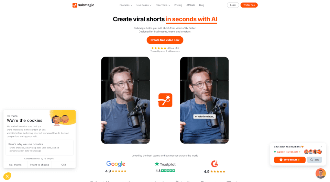Expand the Use Cases dropdown menu

[144, 5]
